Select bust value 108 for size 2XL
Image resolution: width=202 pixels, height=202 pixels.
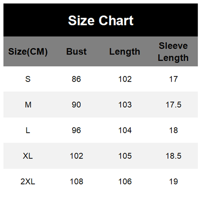76,182
